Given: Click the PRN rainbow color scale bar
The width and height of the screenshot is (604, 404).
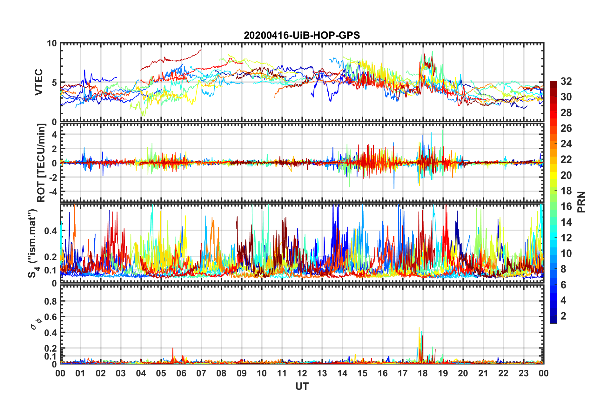Looking at the screenshot, I should [553, 202].
